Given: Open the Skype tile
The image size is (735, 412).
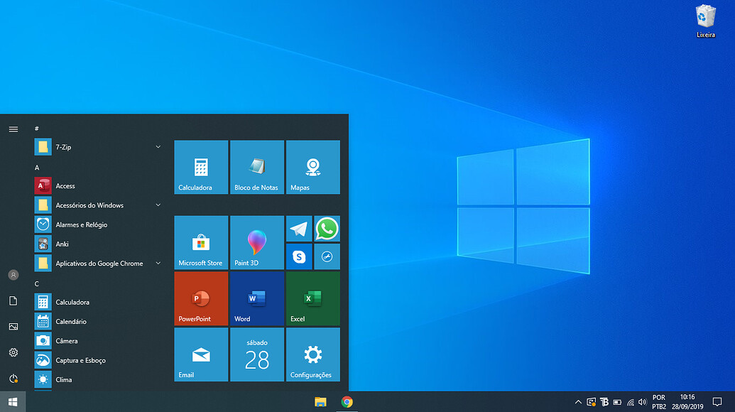Looking at the screenshot, I should [298, 256].
